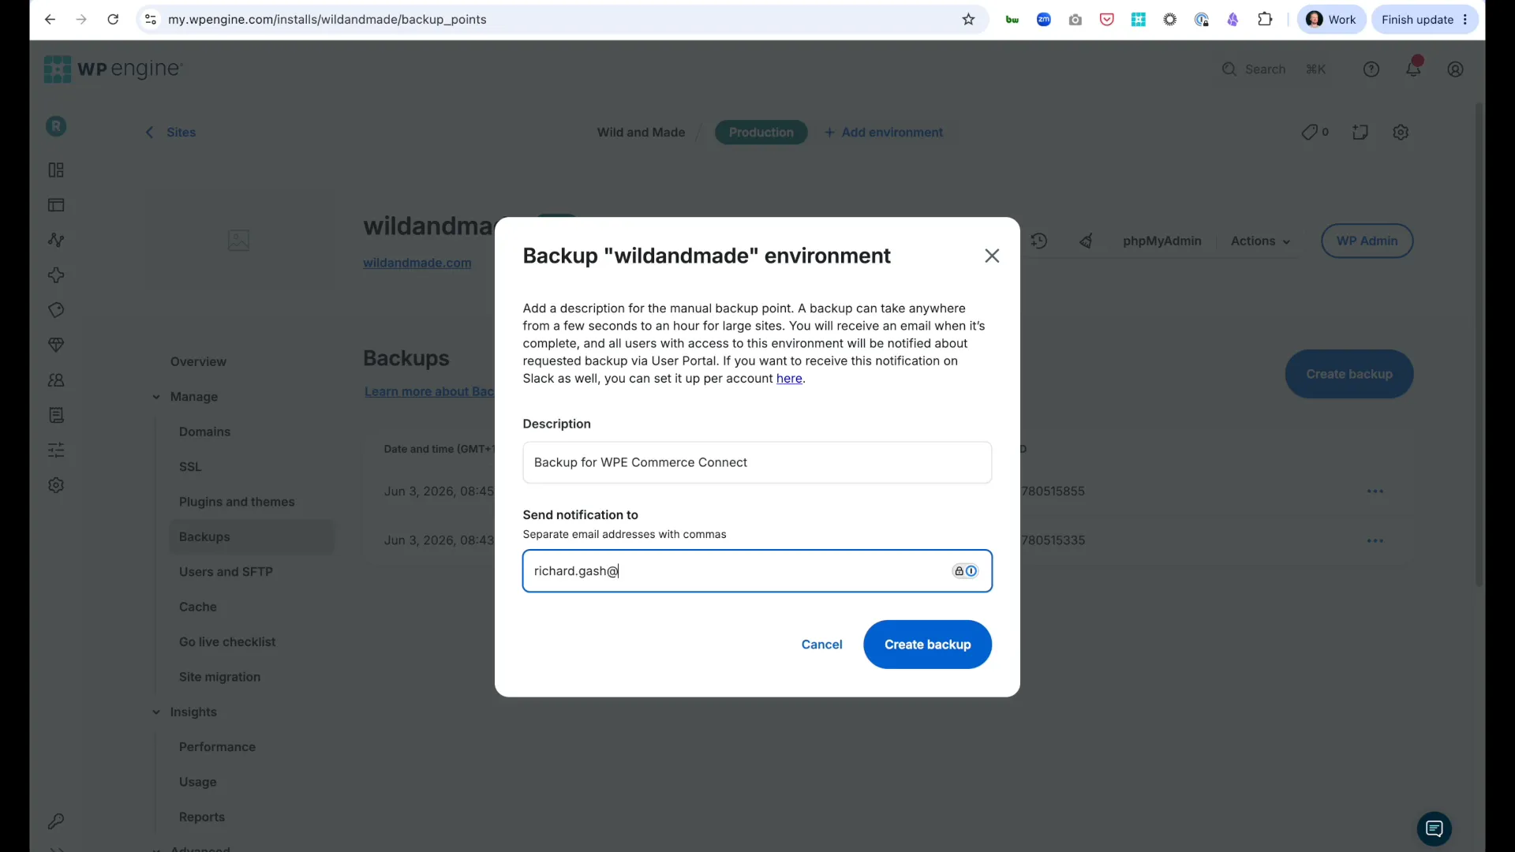Open Domains in the sidebar
The width and height of the screenshot is (1515, 852).
(204, 432)
